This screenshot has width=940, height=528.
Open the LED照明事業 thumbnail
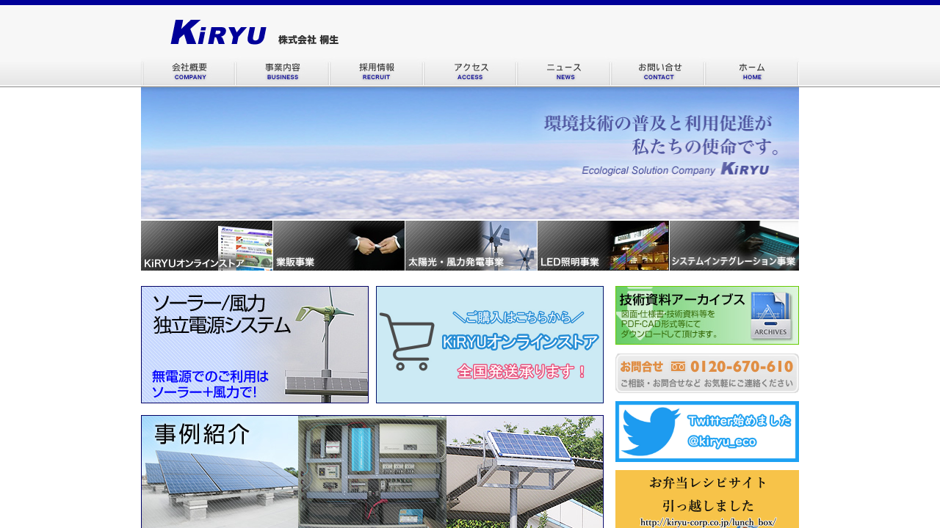point(603,246)
